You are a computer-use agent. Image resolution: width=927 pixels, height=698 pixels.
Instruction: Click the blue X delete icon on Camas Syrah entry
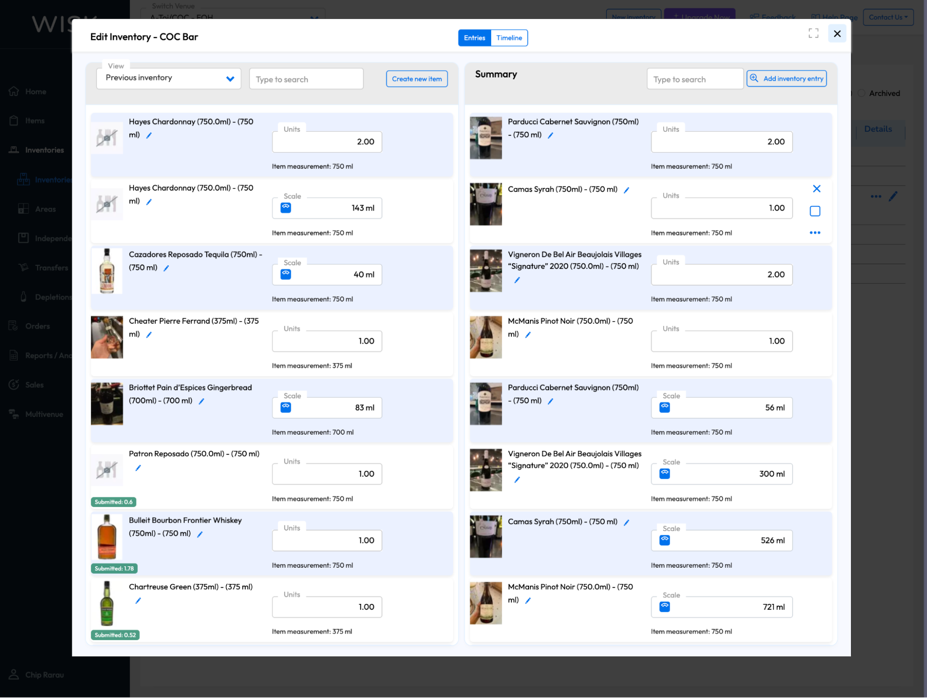(x=817, y=189)
